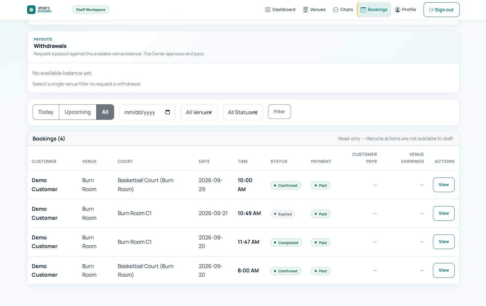Click the Venues building icon
The height and width of the screenshot is (306, 486).
pyautogui.click(x=305, y=10)
